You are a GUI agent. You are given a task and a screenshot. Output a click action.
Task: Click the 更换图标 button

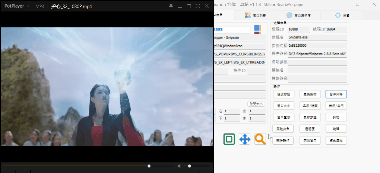tap(310, 94)
